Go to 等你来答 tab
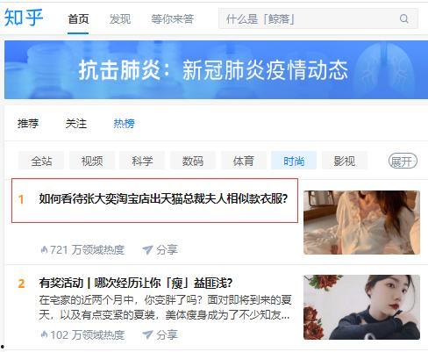This screenshot has width=428, height=352. pos(173,19)
